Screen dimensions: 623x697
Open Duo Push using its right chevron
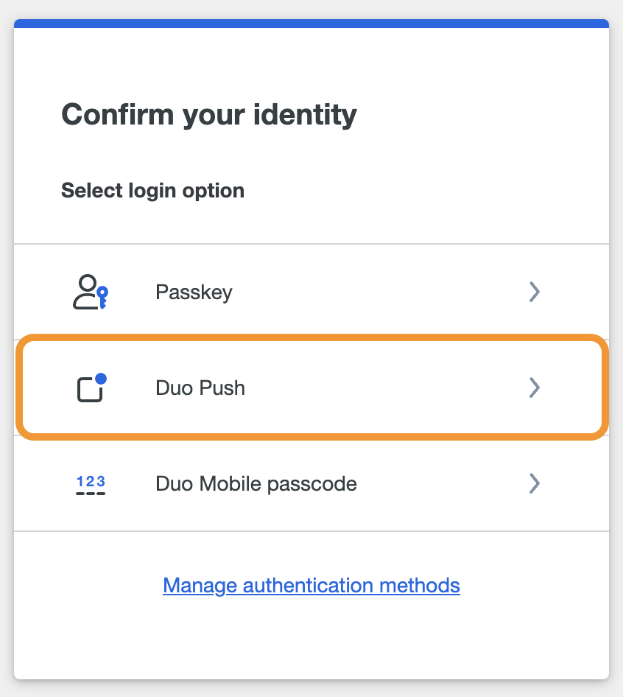pos(535,388)
